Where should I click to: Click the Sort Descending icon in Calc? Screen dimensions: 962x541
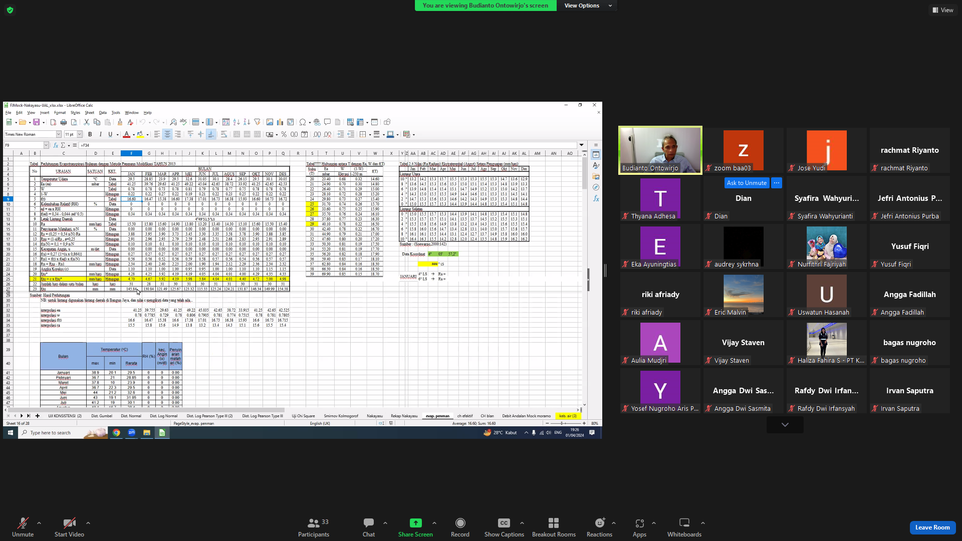[x=247, y=122]
